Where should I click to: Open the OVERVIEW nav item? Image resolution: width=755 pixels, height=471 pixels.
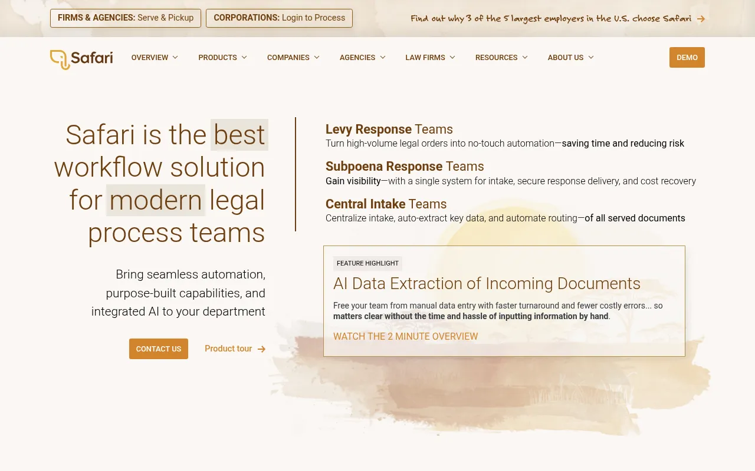pos(150,58)
